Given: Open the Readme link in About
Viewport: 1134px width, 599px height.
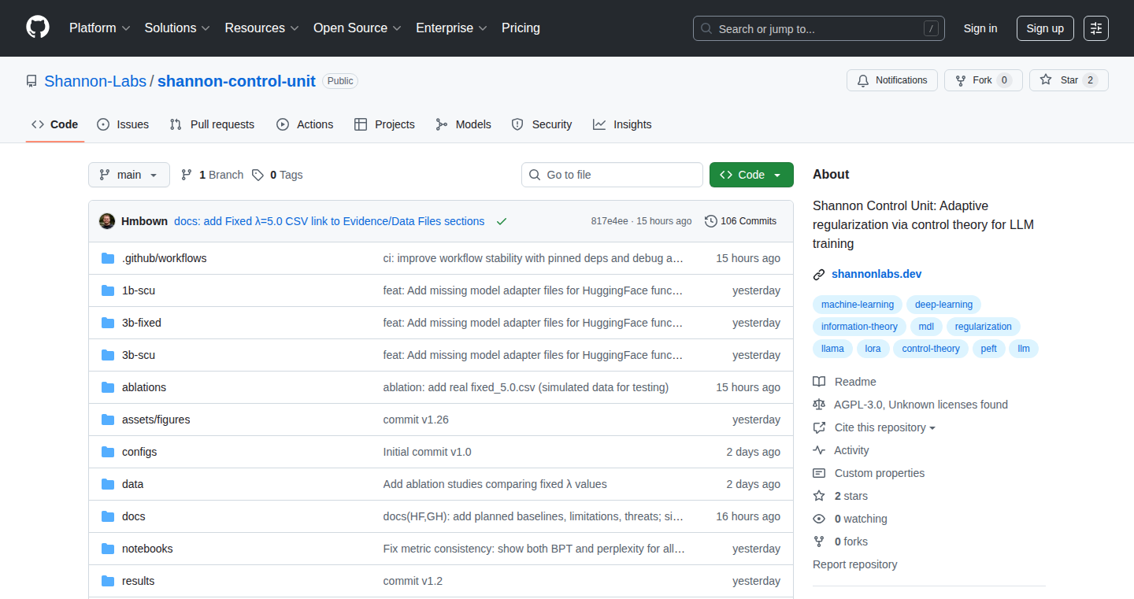Looking at the screenshot, I should 855,382.
